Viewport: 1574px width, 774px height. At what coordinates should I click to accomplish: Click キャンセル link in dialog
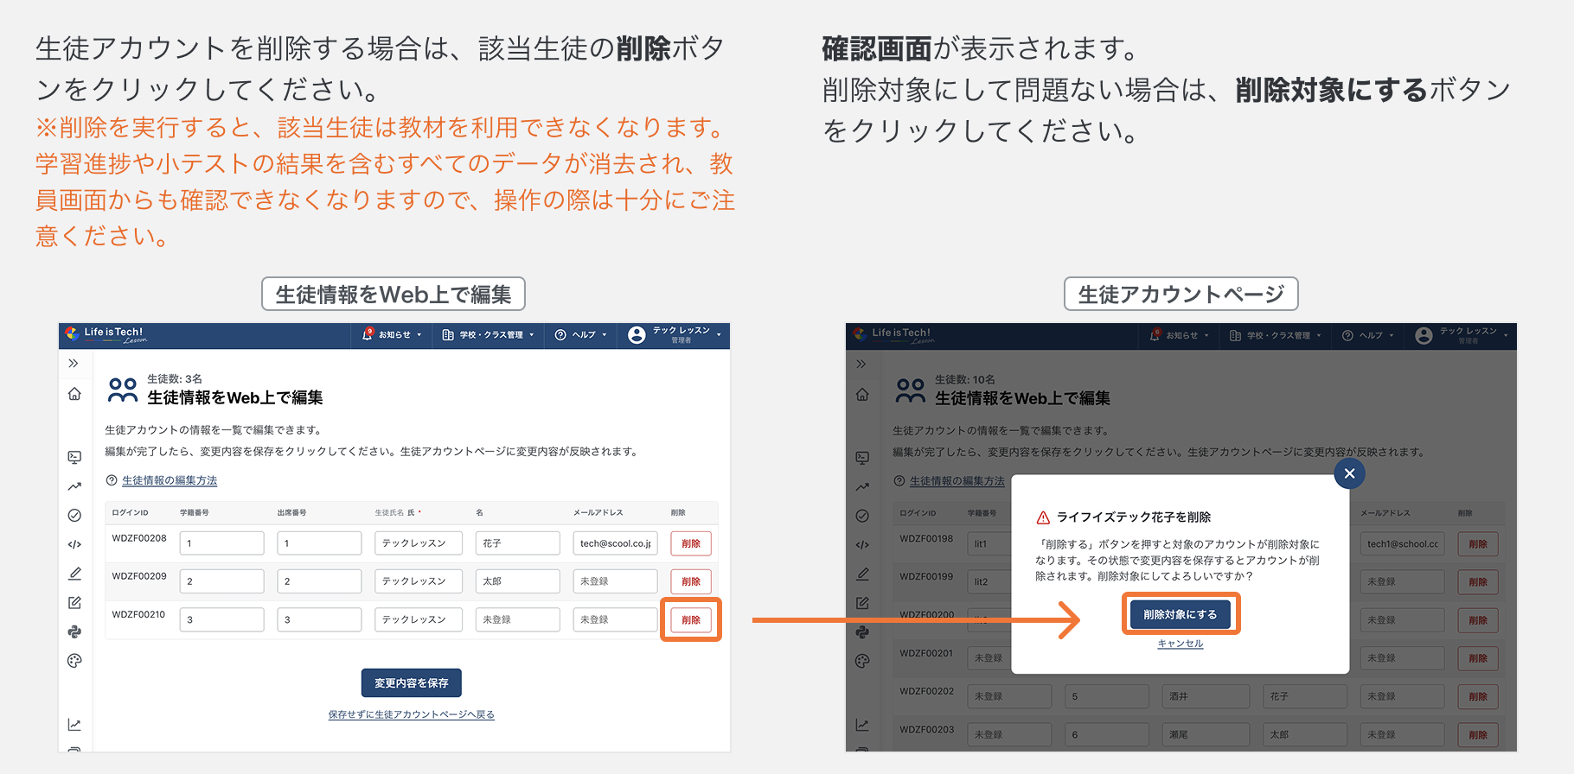1180,644
